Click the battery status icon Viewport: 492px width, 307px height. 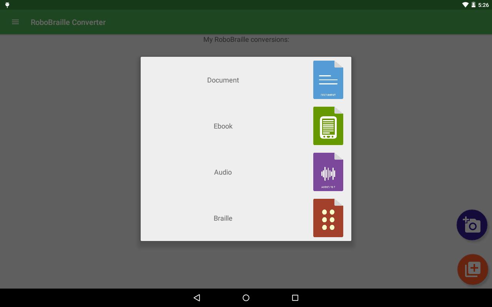click(473, 5)
